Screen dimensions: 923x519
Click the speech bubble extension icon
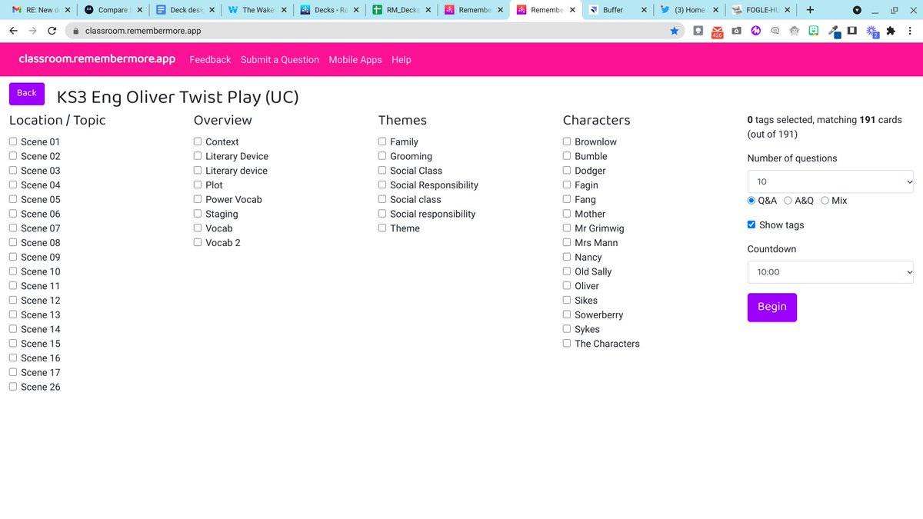(x=775, y=30)
